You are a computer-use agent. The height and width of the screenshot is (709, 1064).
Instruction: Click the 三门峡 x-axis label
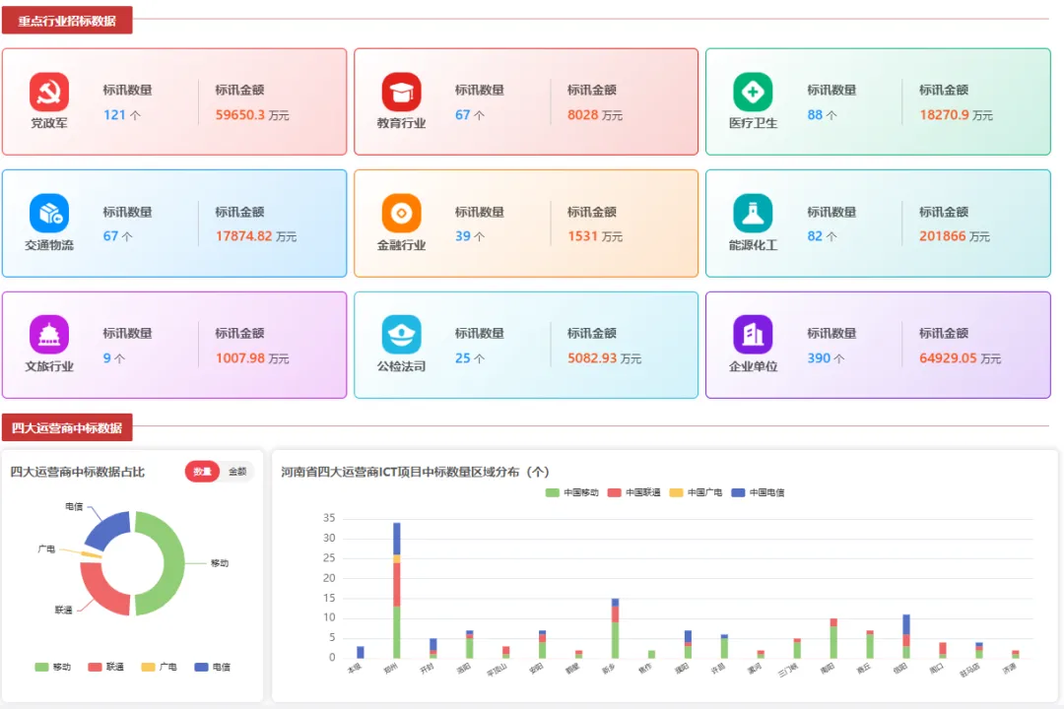pyautogui.click(x=788, y=671)
